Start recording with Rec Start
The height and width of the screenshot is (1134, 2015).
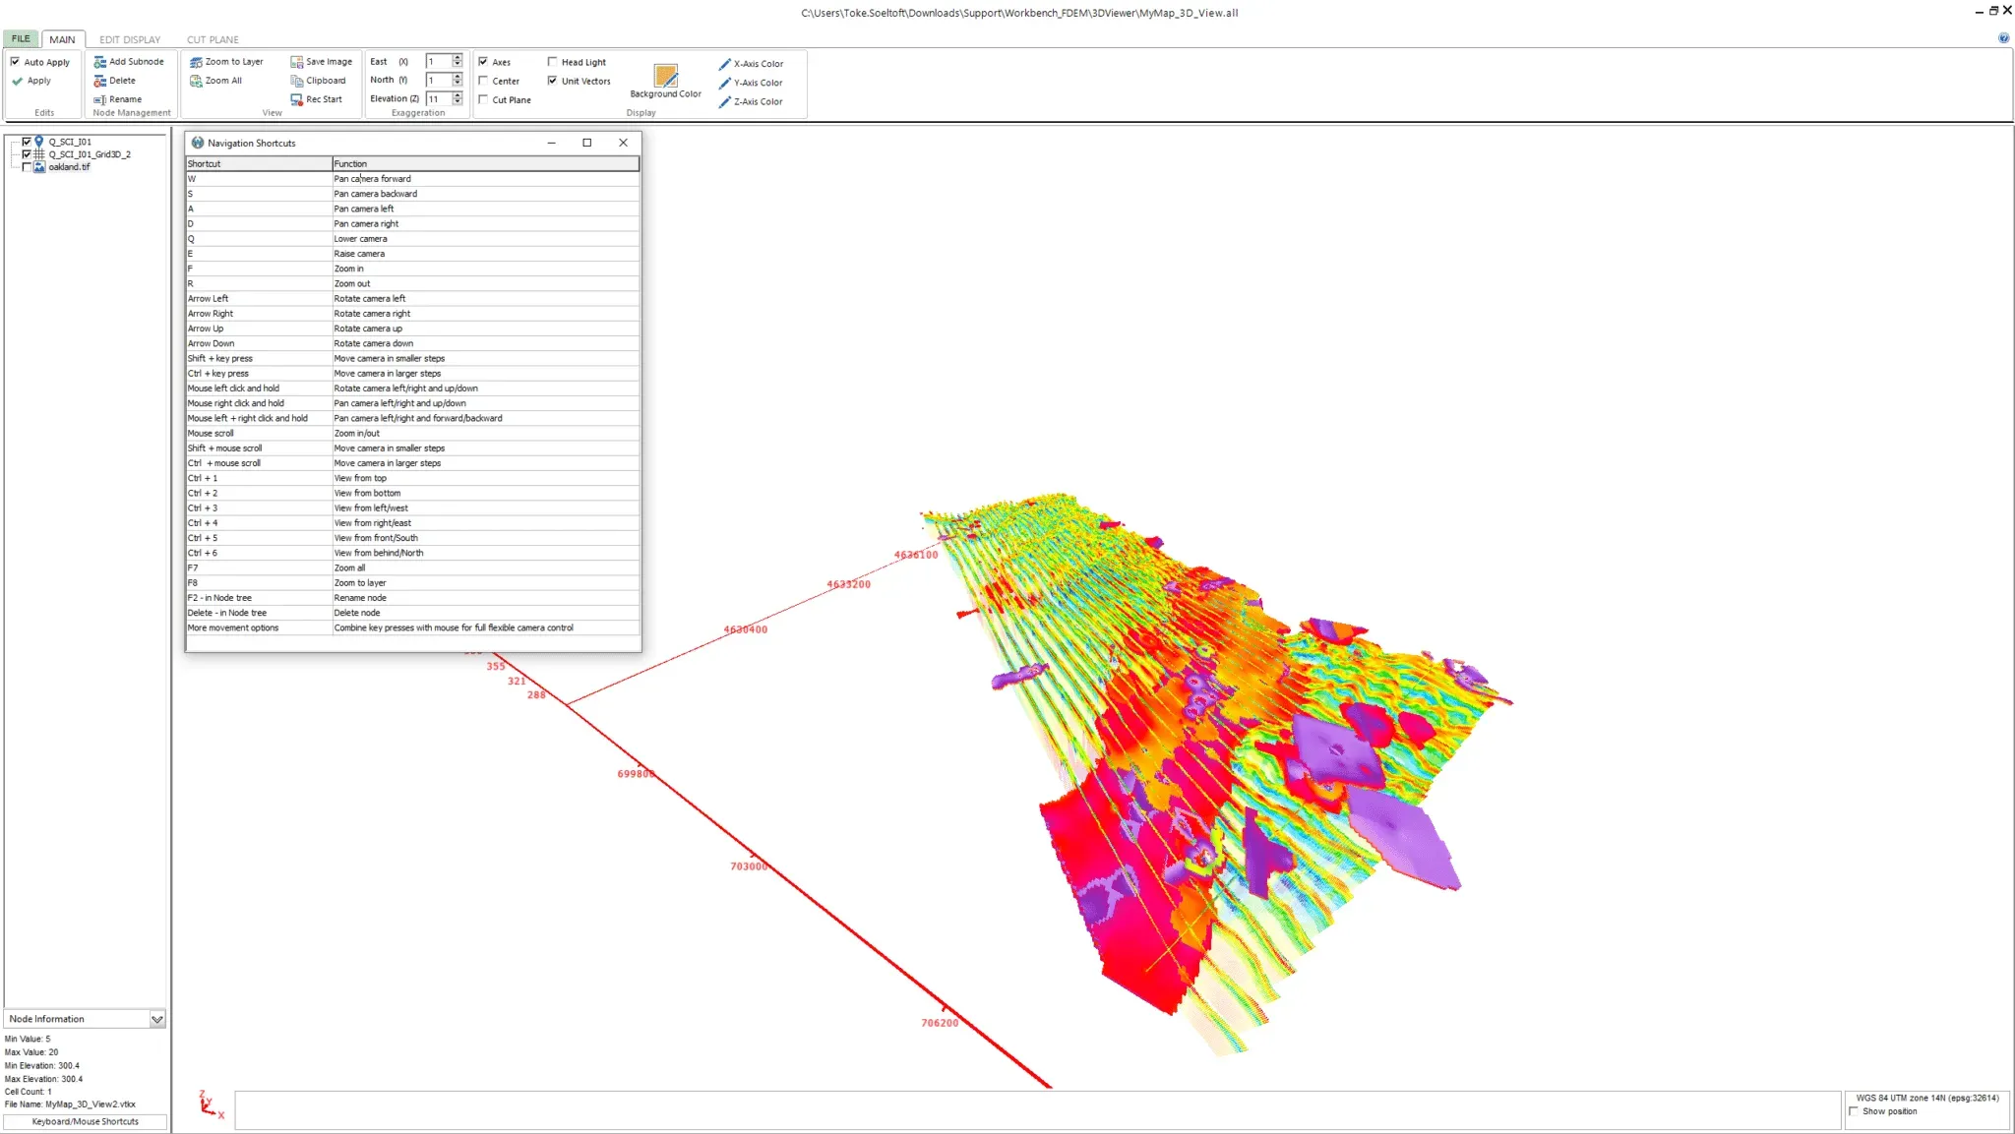[296, 99]
